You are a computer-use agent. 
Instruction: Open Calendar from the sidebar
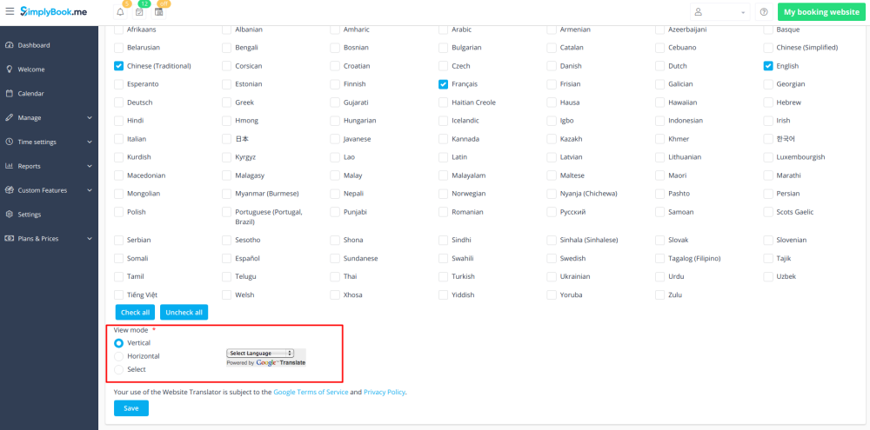coord(30,94)
